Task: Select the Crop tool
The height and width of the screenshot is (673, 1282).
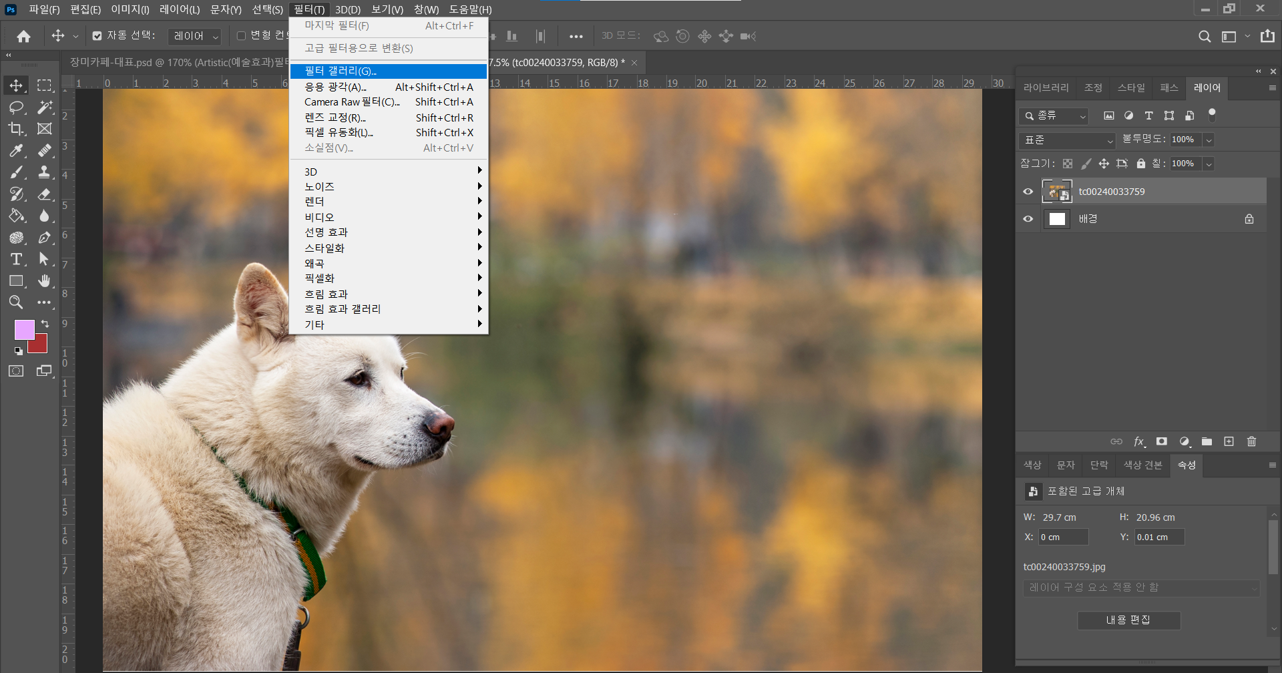Action: pos(16,129)
